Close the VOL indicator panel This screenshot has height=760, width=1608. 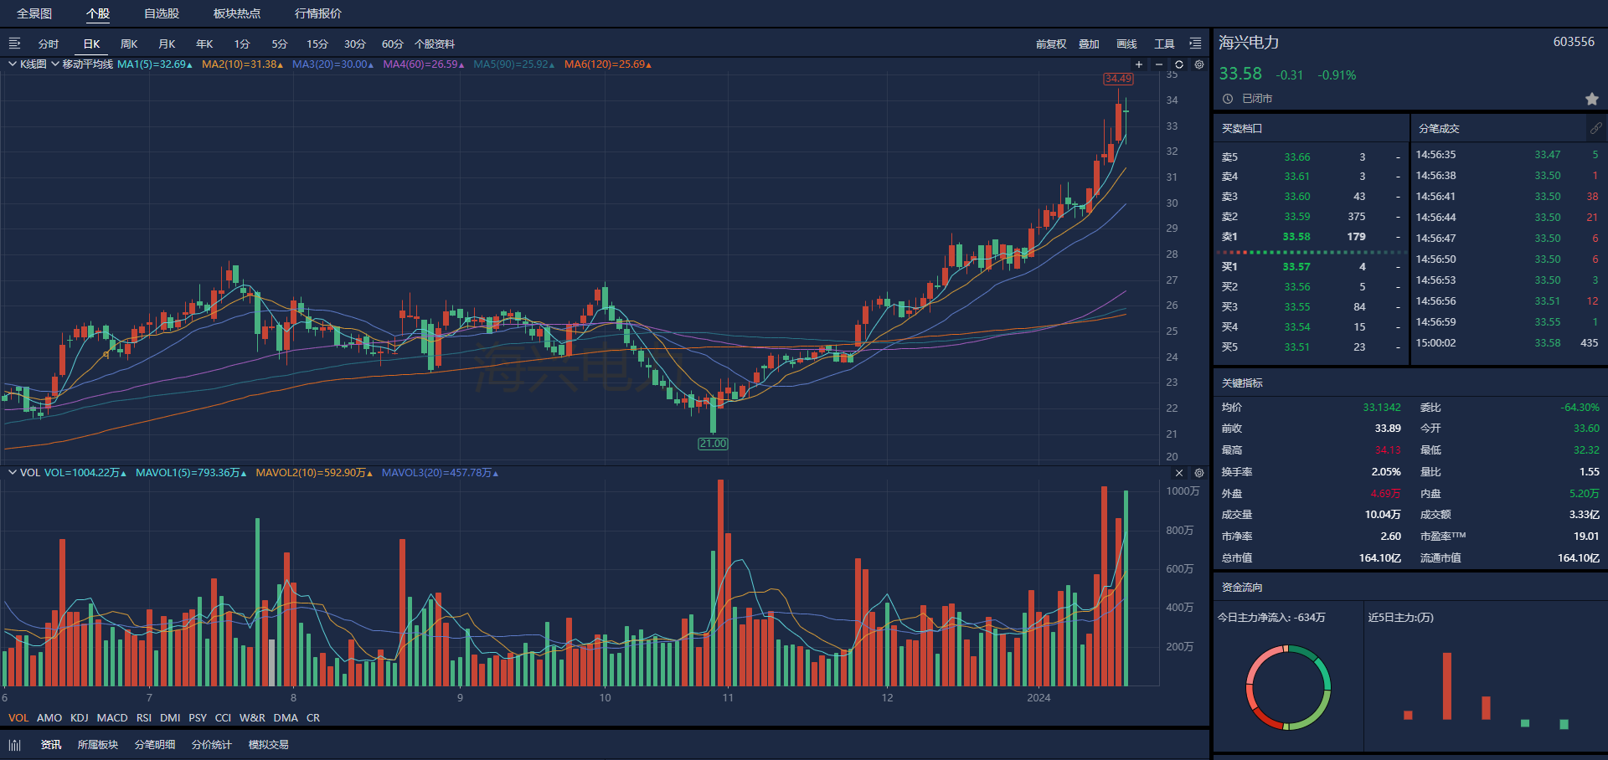[x=1179, y=473]
